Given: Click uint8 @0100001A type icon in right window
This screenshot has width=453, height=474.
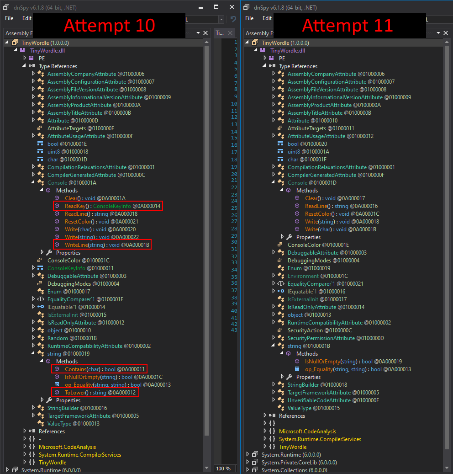Looking at the screenshot, I should (280, 151).
